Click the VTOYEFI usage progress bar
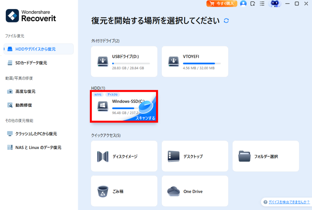The width and height of the screenshot is (312, 210). (202, 63)
